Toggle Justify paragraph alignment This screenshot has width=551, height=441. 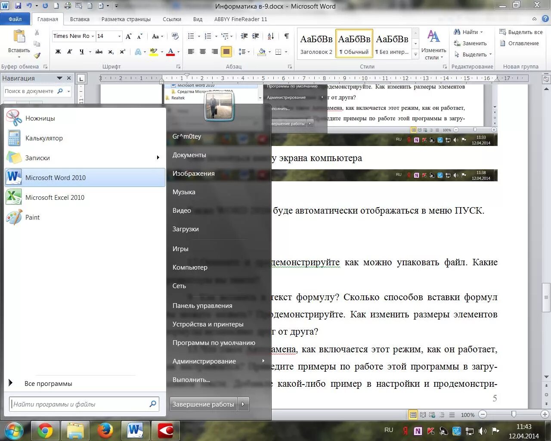pos(226,52)
